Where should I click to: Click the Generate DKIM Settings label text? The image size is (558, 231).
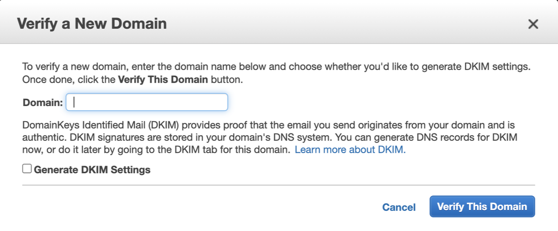coord(92,170)
